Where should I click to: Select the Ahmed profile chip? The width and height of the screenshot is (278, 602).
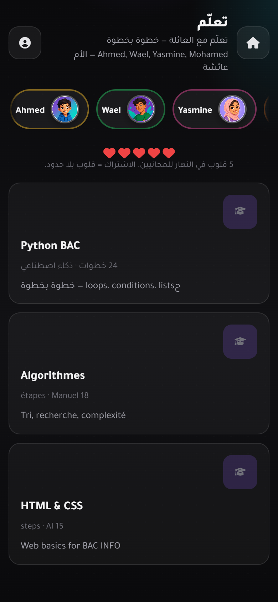click(50, 109)
